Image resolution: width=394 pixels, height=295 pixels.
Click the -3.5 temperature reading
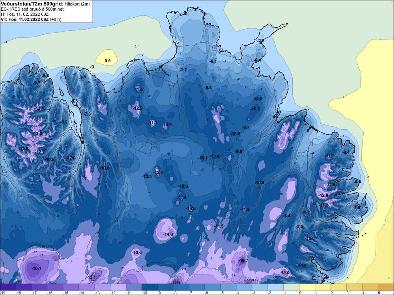(299, 226)
